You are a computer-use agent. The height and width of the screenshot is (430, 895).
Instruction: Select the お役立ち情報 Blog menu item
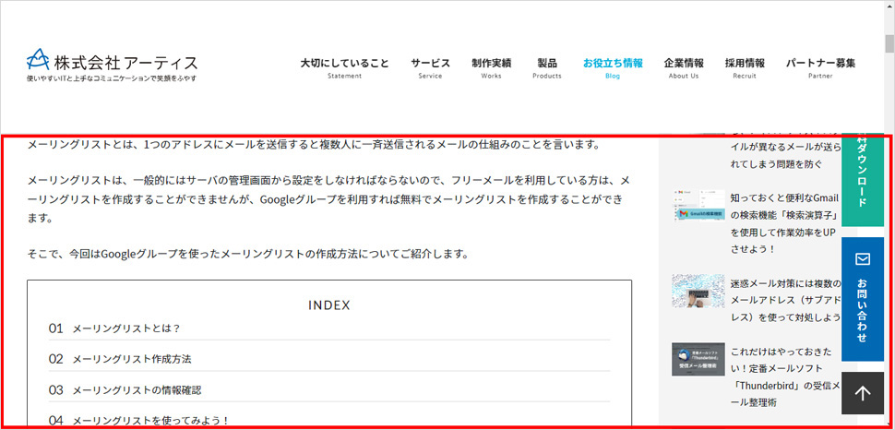coord(613,68)
